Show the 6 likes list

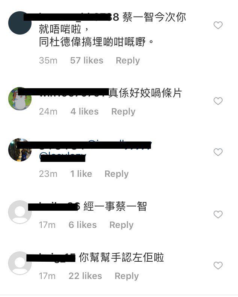[x=83, y=225]
